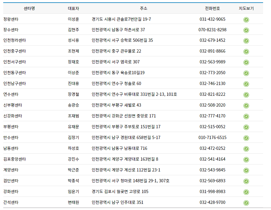Select center name 남동센타

click(x=11, y=148)
